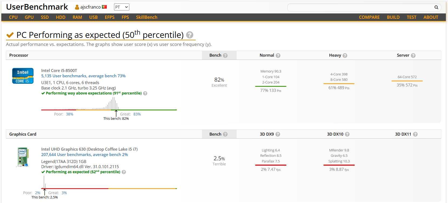
Task: Click the 64-Core 572 value
Action: 407,77
